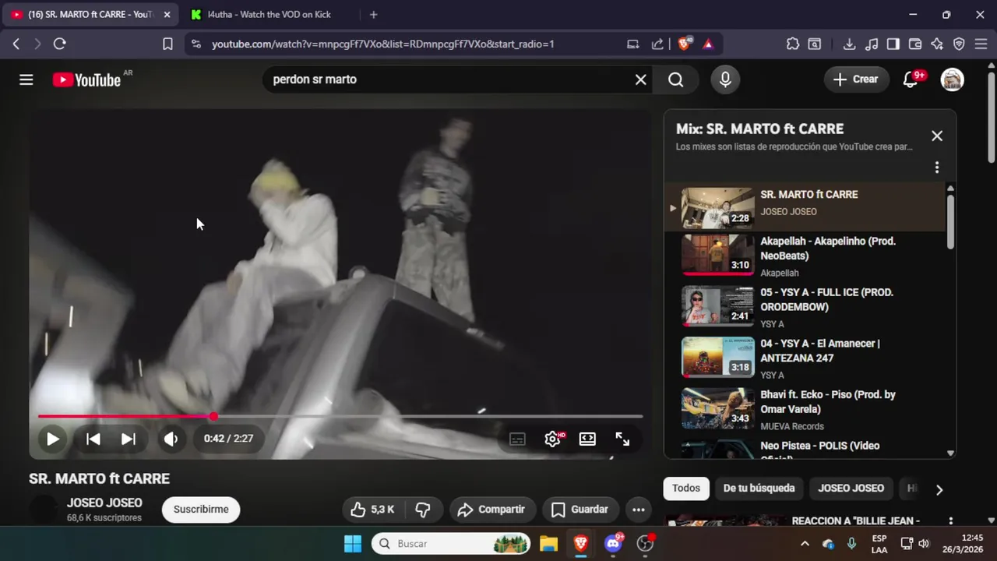This screenshot has height=561, width=997.
Task: Share the video via Compartir
Action: [x=491, y=510]
